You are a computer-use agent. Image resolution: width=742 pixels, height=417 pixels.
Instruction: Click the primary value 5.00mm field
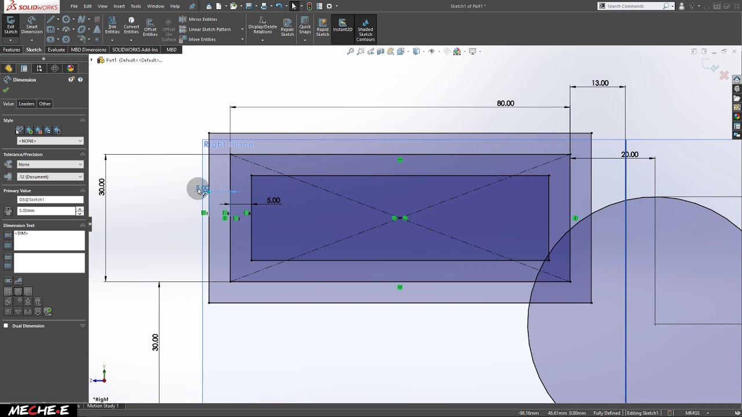[x=46, y=211]
